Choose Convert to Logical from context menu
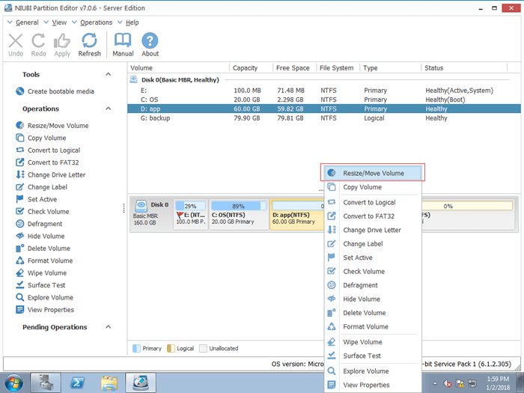This screenshot has height=393, width=524. (373, 203)
